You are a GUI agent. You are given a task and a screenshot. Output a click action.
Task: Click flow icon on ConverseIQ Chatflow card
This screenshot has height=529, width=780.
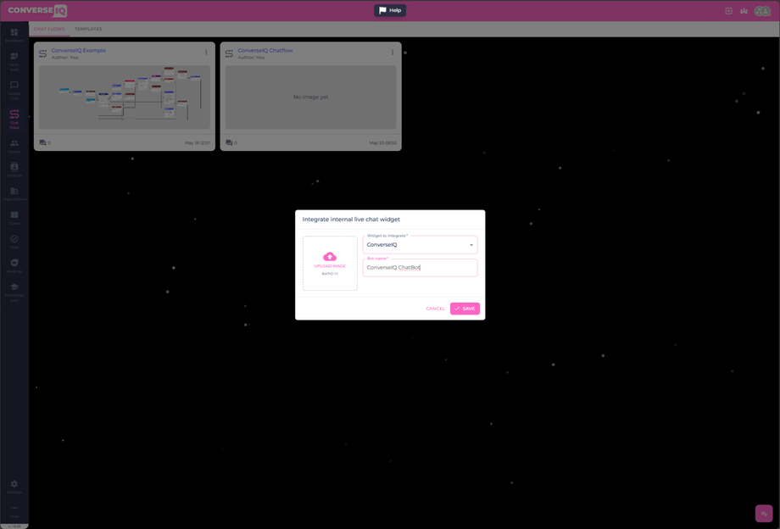click(229, 53)
